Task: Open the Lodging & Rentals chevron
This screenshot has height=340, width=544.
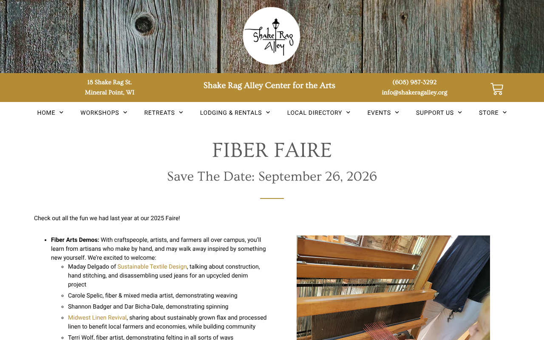Action: coord(268,113)
